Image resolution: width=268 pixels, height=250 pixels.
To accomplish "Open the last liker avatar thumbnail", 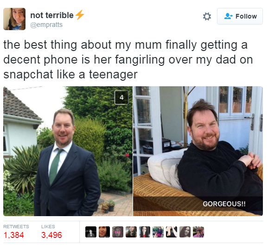I will (198, 232).
